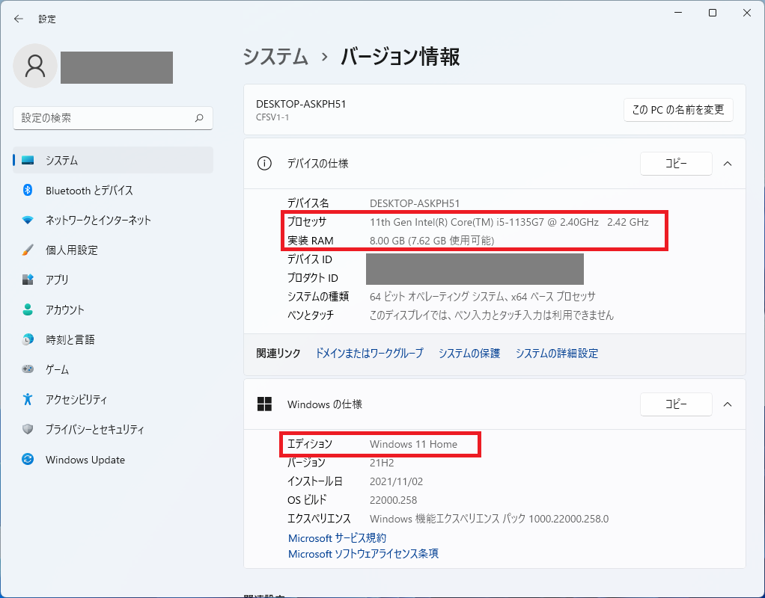Click the Windows Update icon
This screenshot has height=598, width=765.
[x=28, y=460]
